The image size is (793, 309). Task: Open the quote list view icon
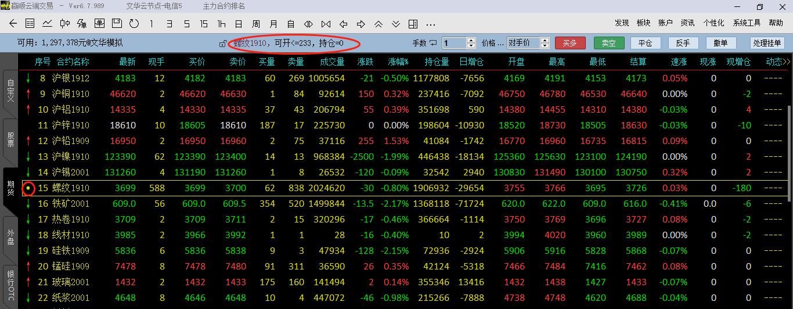pos(30,24)
